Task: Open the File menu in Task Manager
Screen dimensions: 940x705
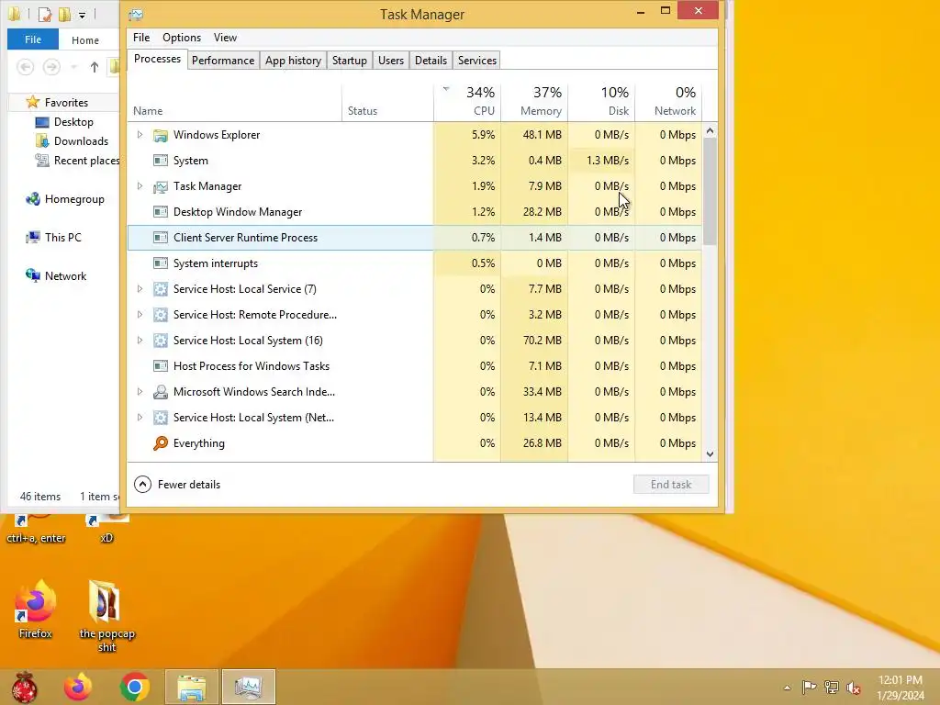Action: coord(141,37)
